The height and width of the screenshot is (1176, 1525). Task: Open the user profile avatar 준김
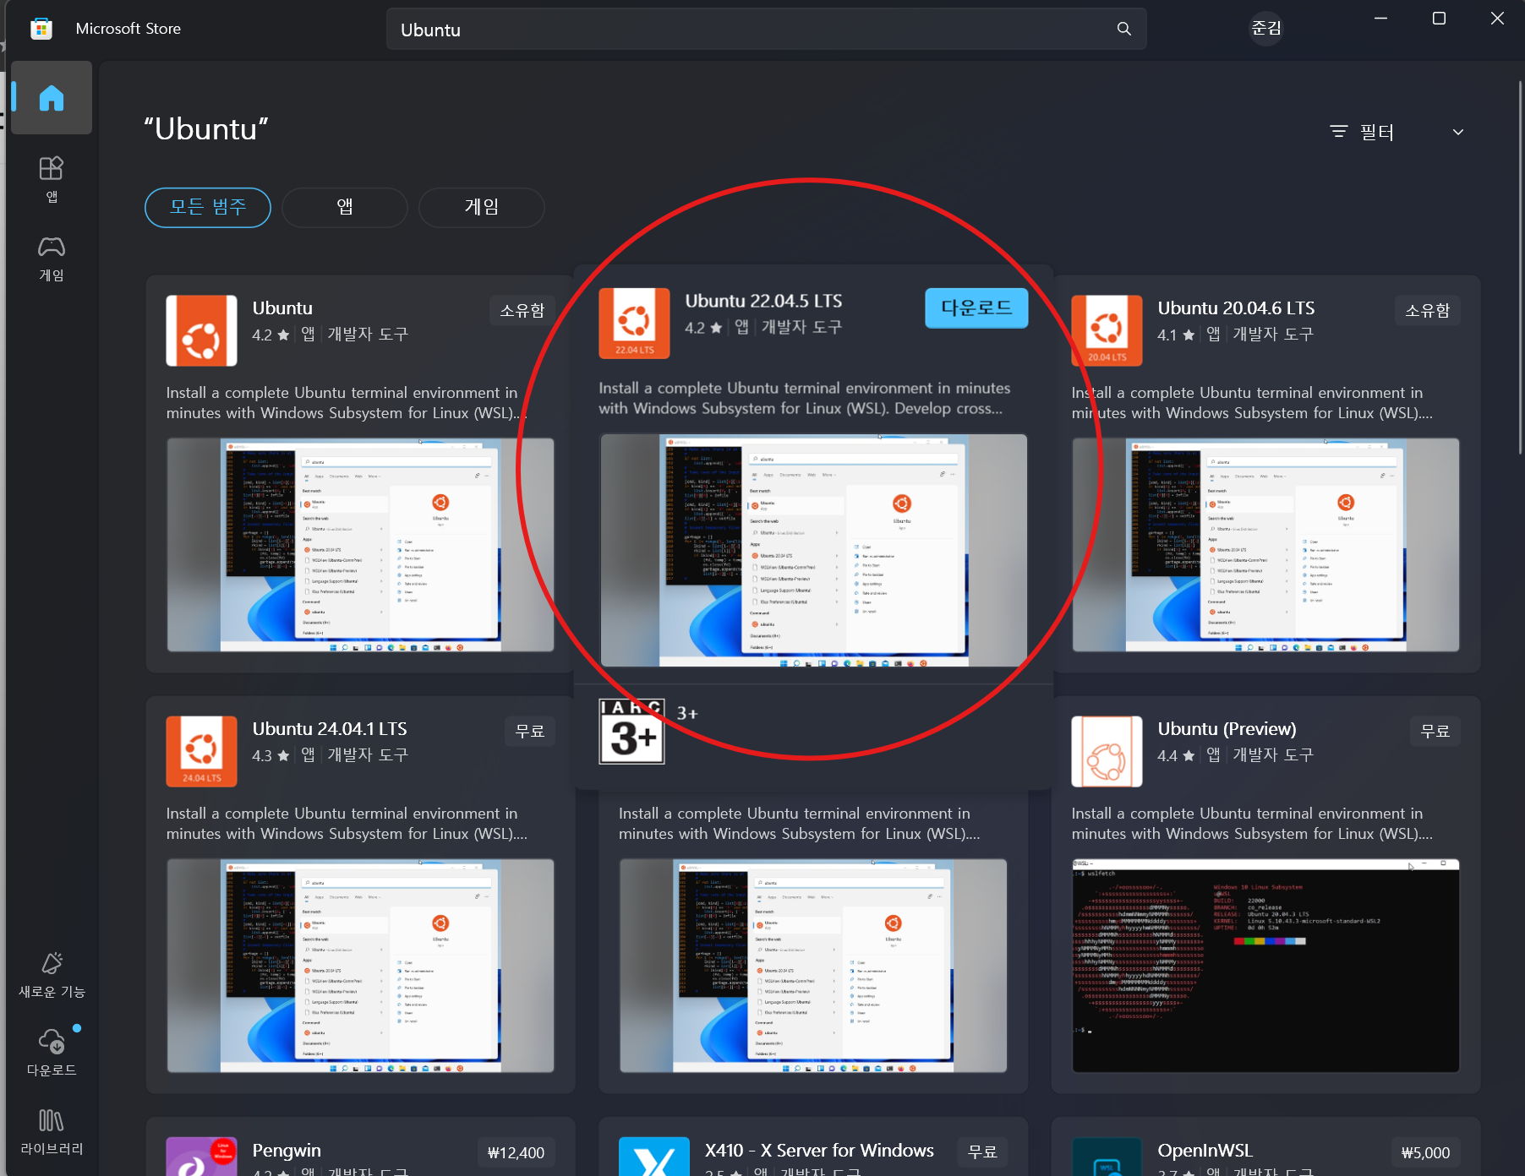tap(1266, 29)
